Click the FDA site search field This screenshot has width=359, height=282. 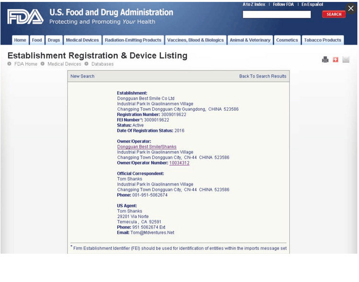point(277,14)
